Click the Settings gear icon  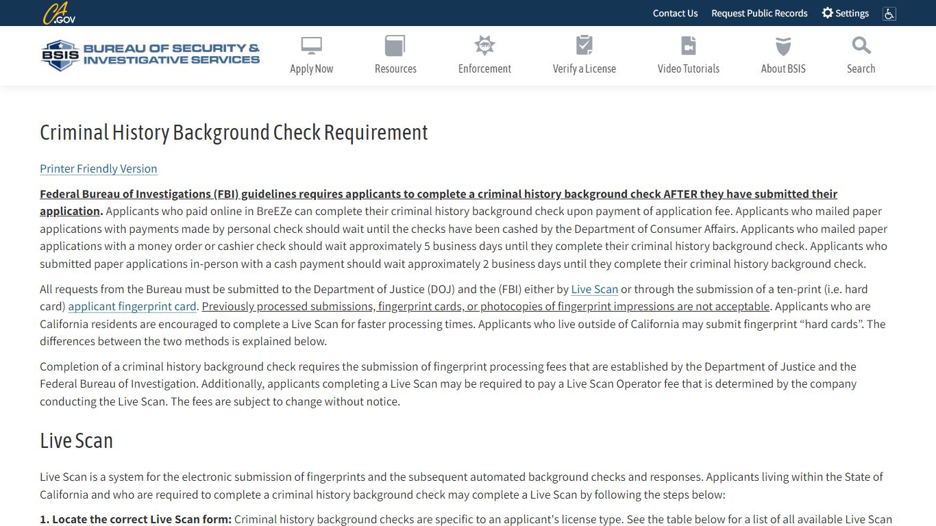tap(828, 13)
